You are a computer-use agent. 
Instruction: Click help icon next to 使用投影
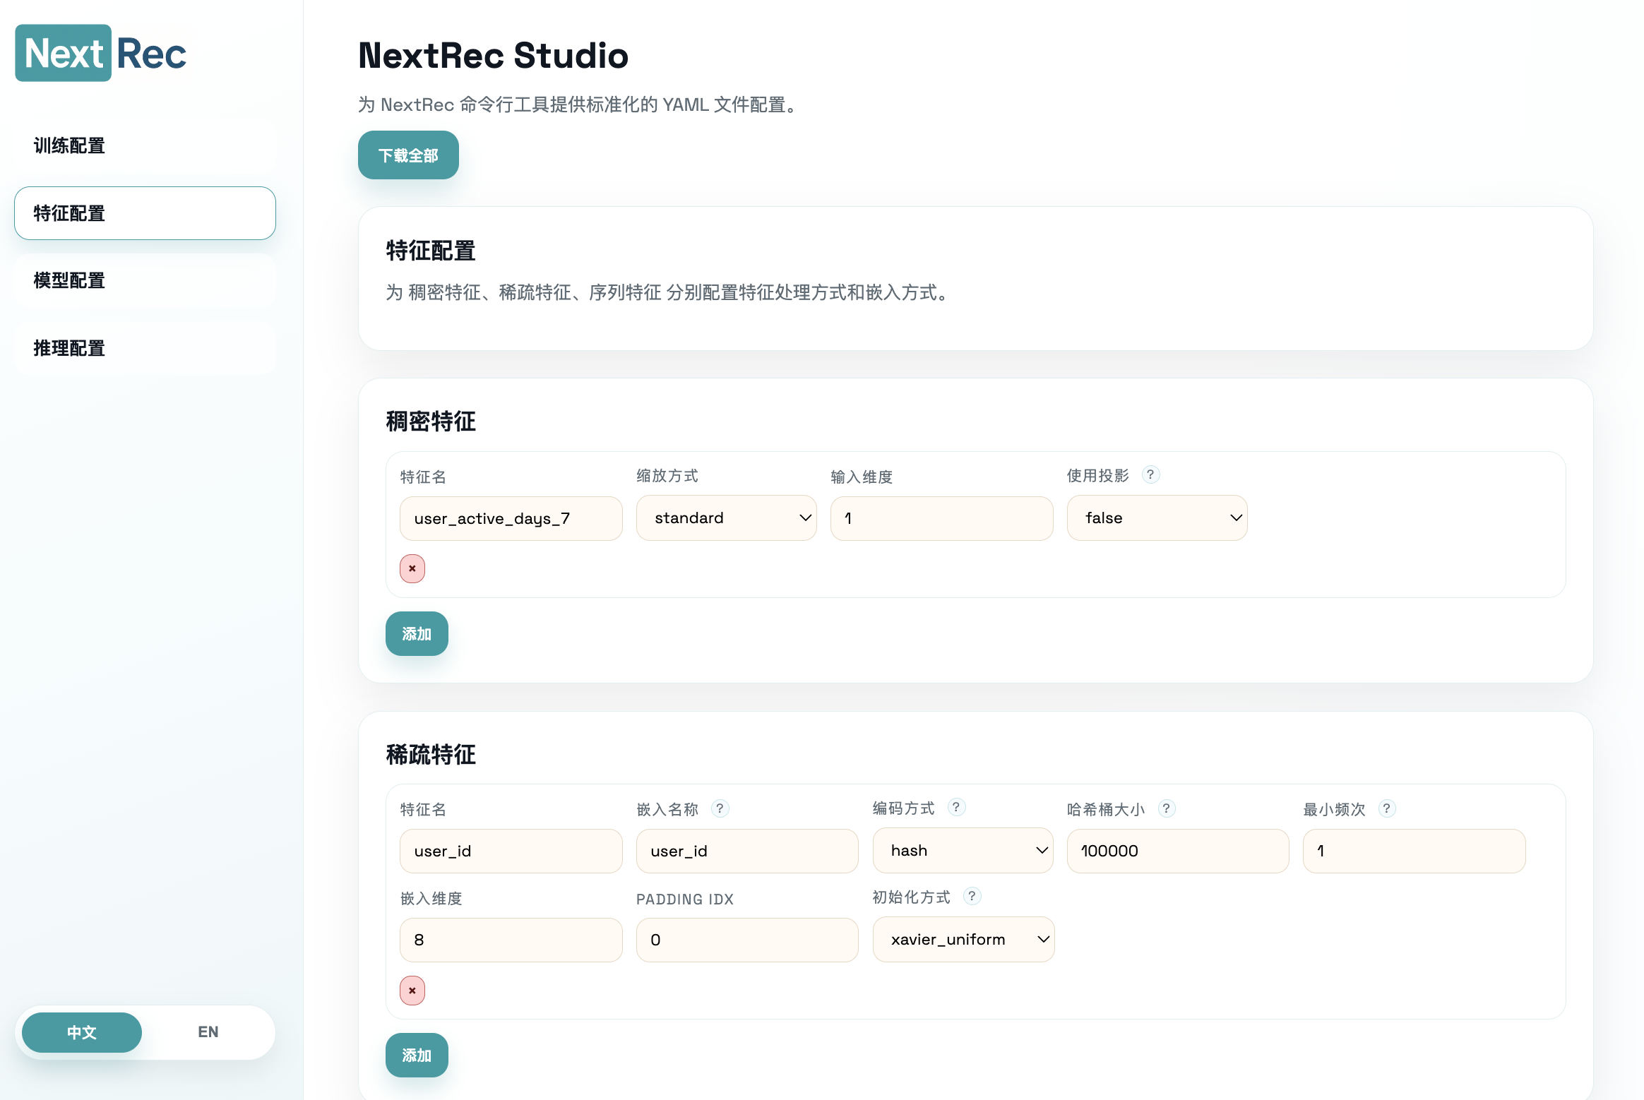click(1150, 474)
